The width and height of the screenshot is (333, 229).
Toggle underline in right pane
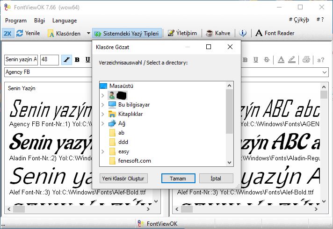(x=256, y=60)
